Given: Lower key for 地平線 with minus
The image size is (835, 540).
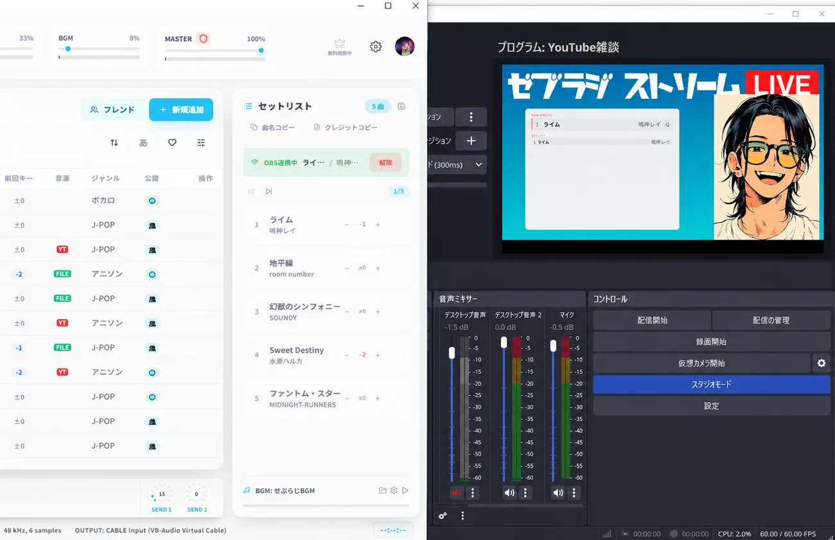Looking at the screenshot, I should tap(347, 268).
